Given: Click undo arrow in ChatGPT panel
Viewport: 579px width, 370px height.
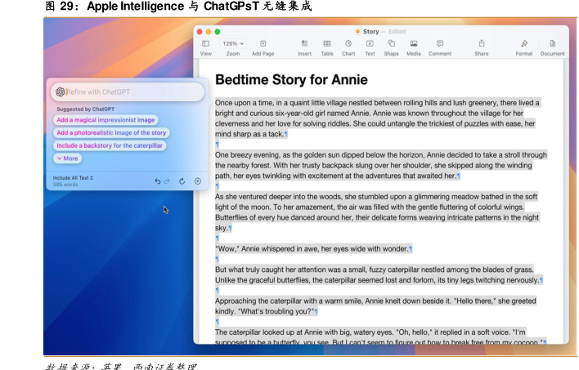Looking at the screenshot, I should click(x=157, y=181).
